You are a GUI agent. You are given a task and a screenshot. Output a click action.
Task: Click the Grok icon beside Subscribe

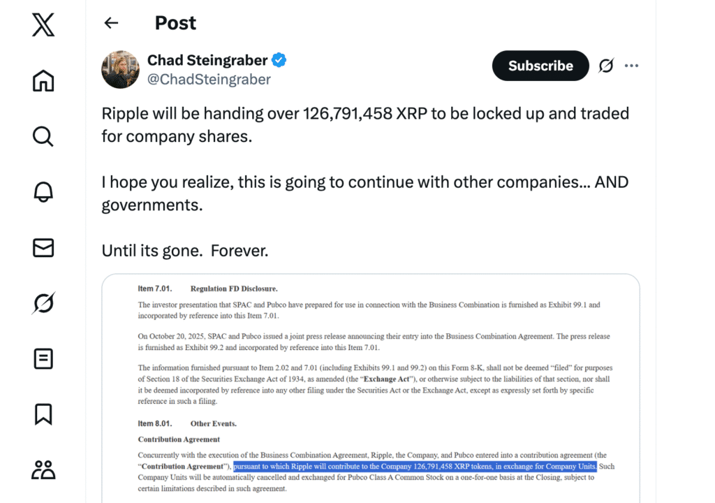tap(606, 66)
